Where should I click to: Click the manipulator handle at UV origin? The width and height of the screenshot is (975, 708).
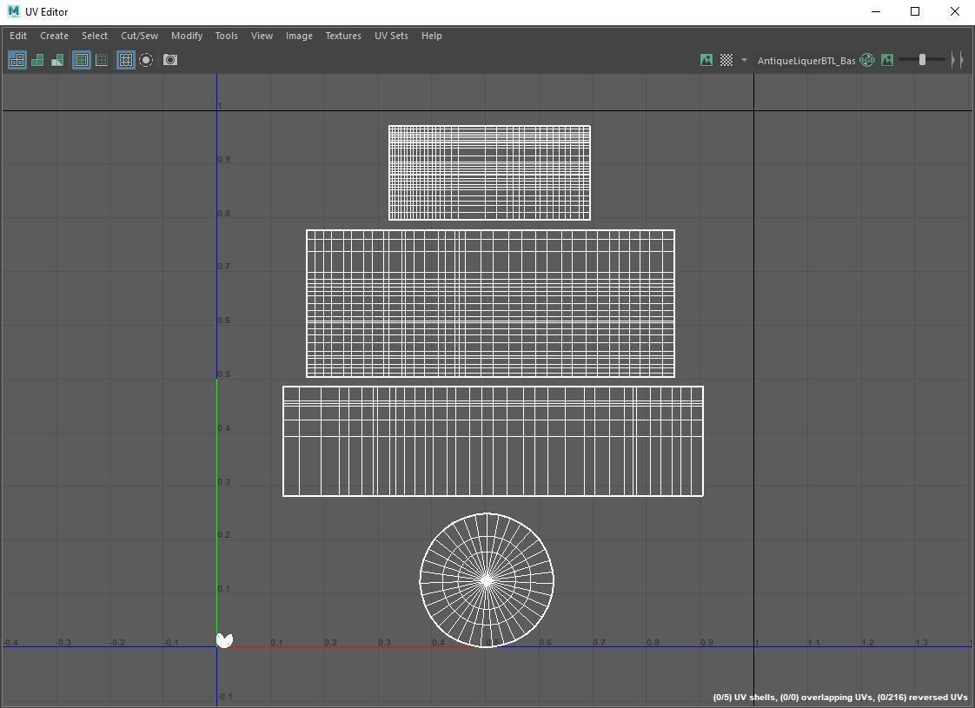(224, 640)
